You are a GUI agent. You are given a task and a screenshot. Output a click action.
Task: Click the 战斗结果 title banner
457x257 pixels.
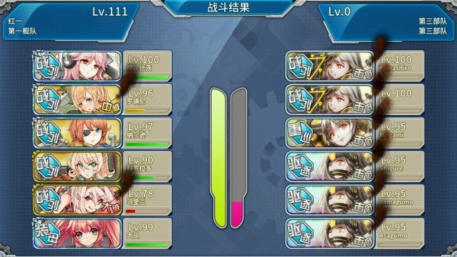[228, 8]
